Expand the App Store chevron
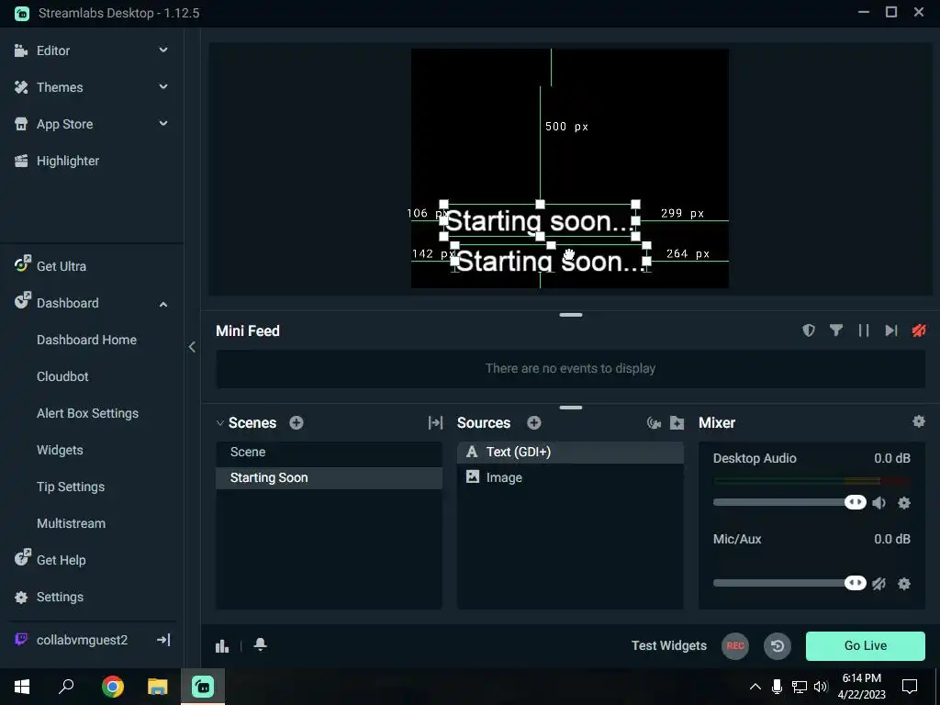 [163, 124]
